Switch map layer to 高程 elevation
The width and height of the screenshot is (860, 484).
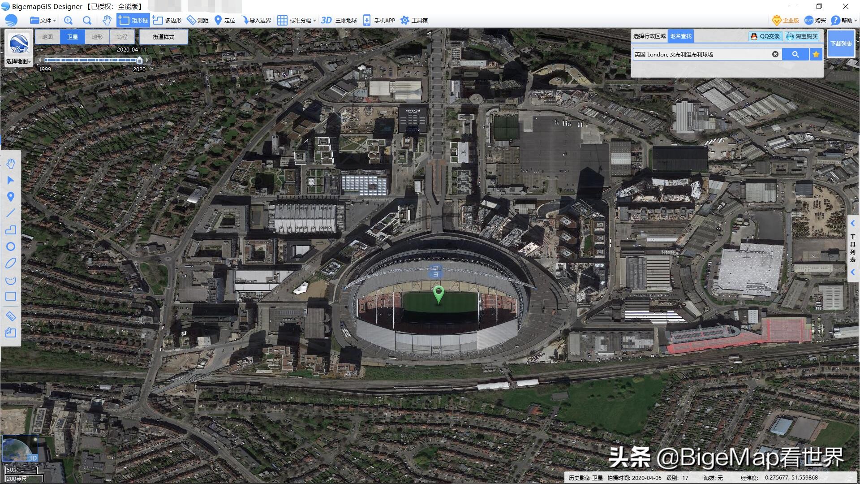click(122, 37)
